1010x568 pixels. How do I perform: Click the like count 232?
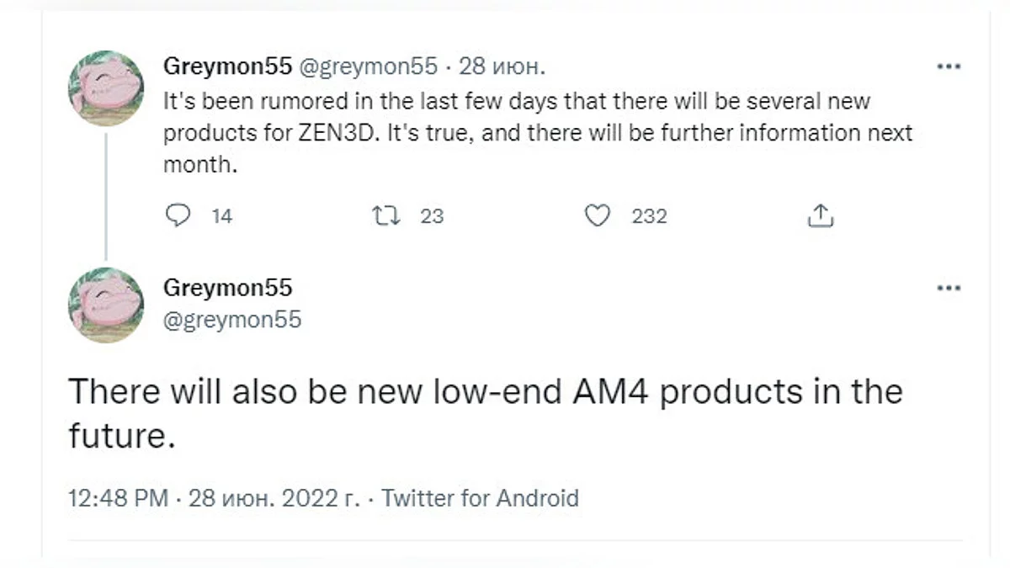coord(649,216)
